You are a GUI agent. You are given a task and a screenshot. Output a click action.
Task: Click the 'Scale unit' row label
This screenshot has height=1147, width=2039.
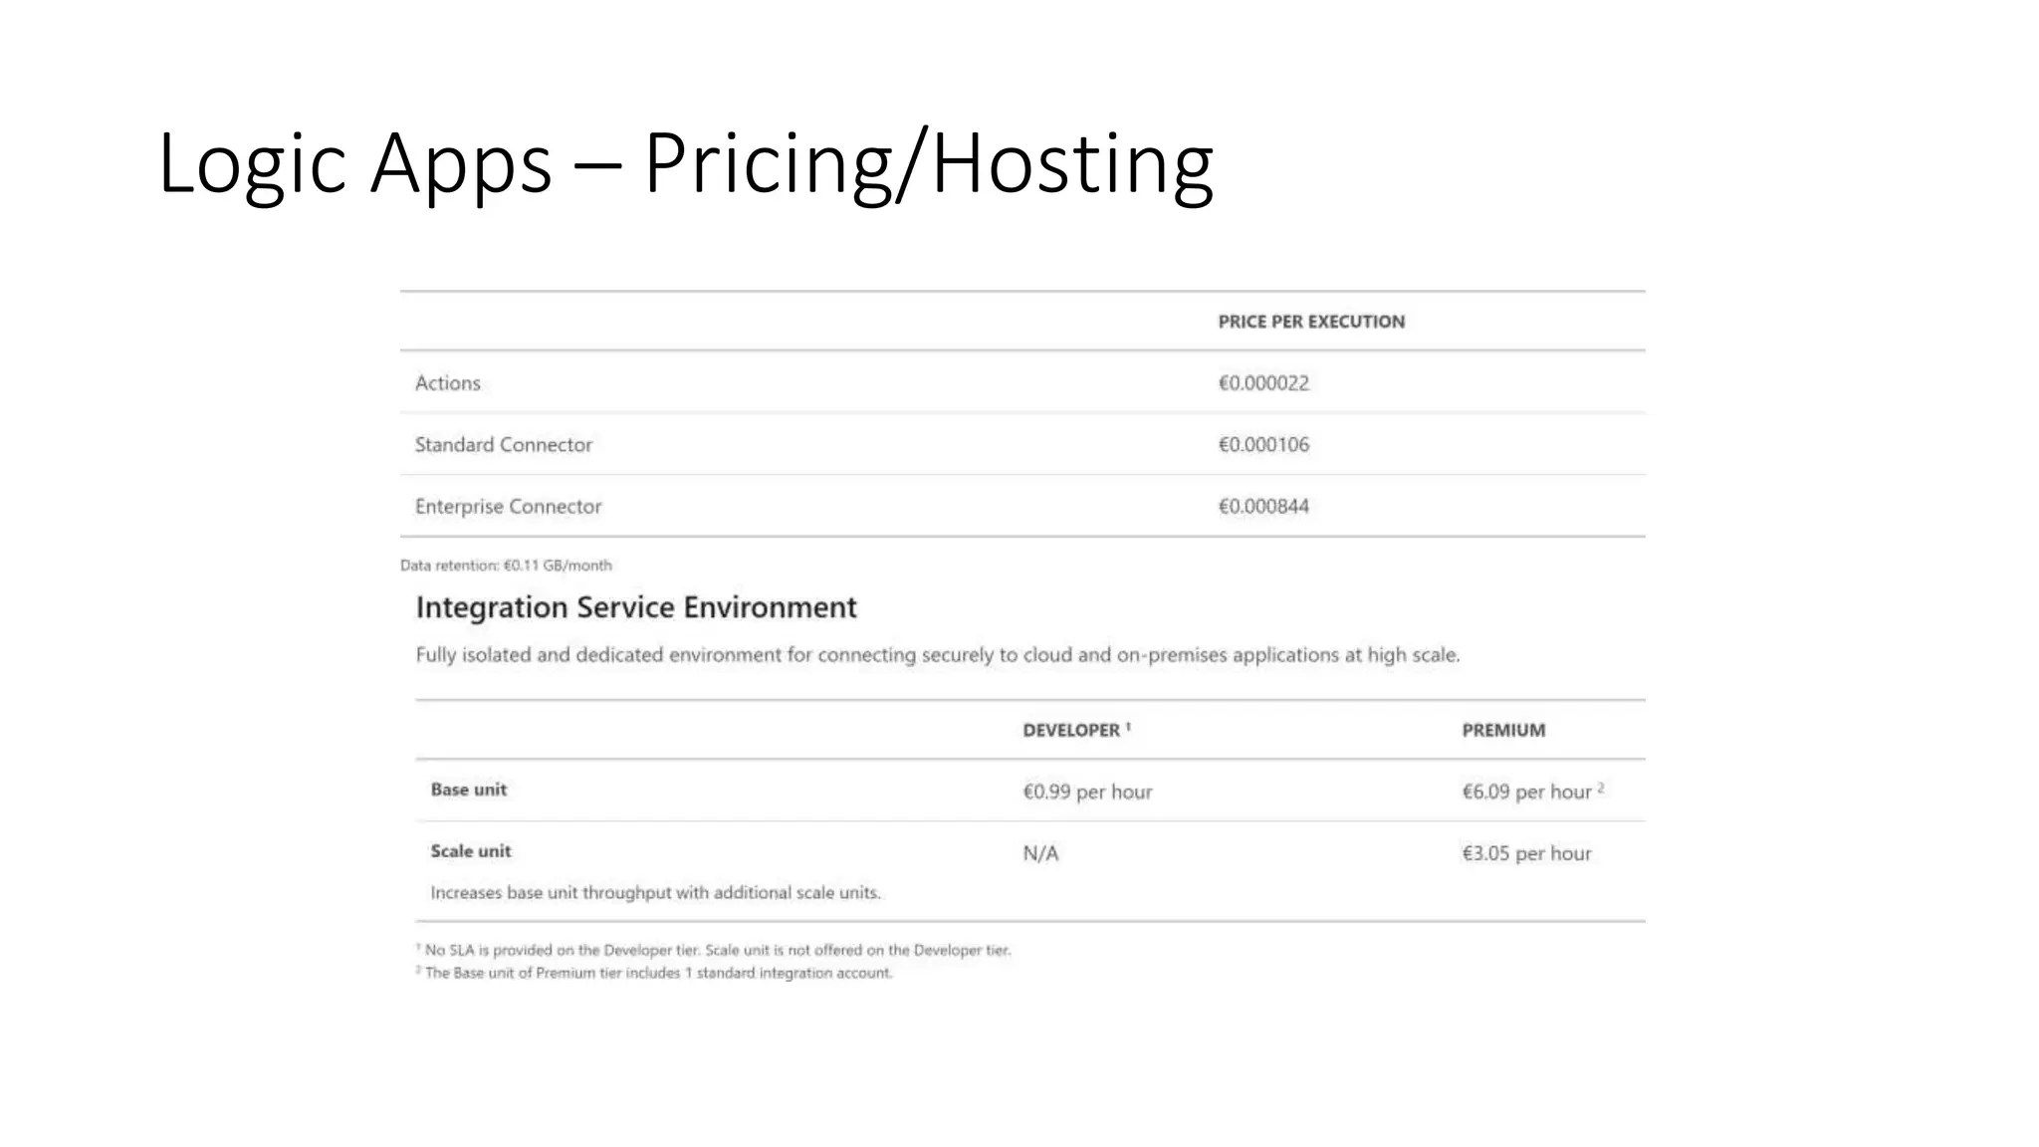click(x=471, y=851)
